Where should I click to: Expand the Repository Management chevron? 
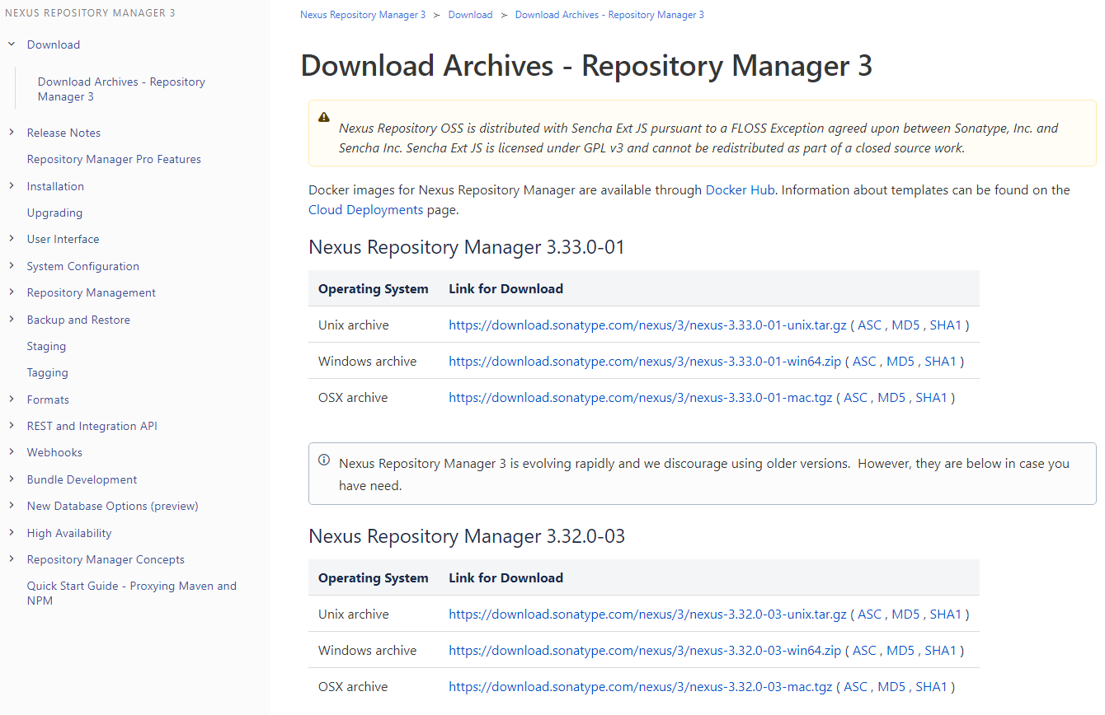point(12,292)
